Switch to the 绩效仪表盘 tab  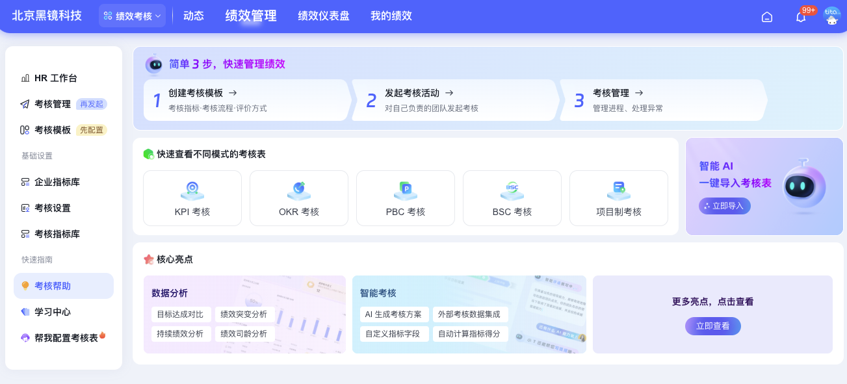(324, 16)
